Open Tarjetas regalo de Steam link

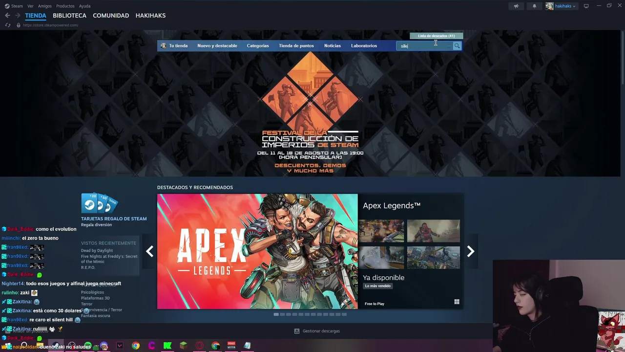pos(114,219)
